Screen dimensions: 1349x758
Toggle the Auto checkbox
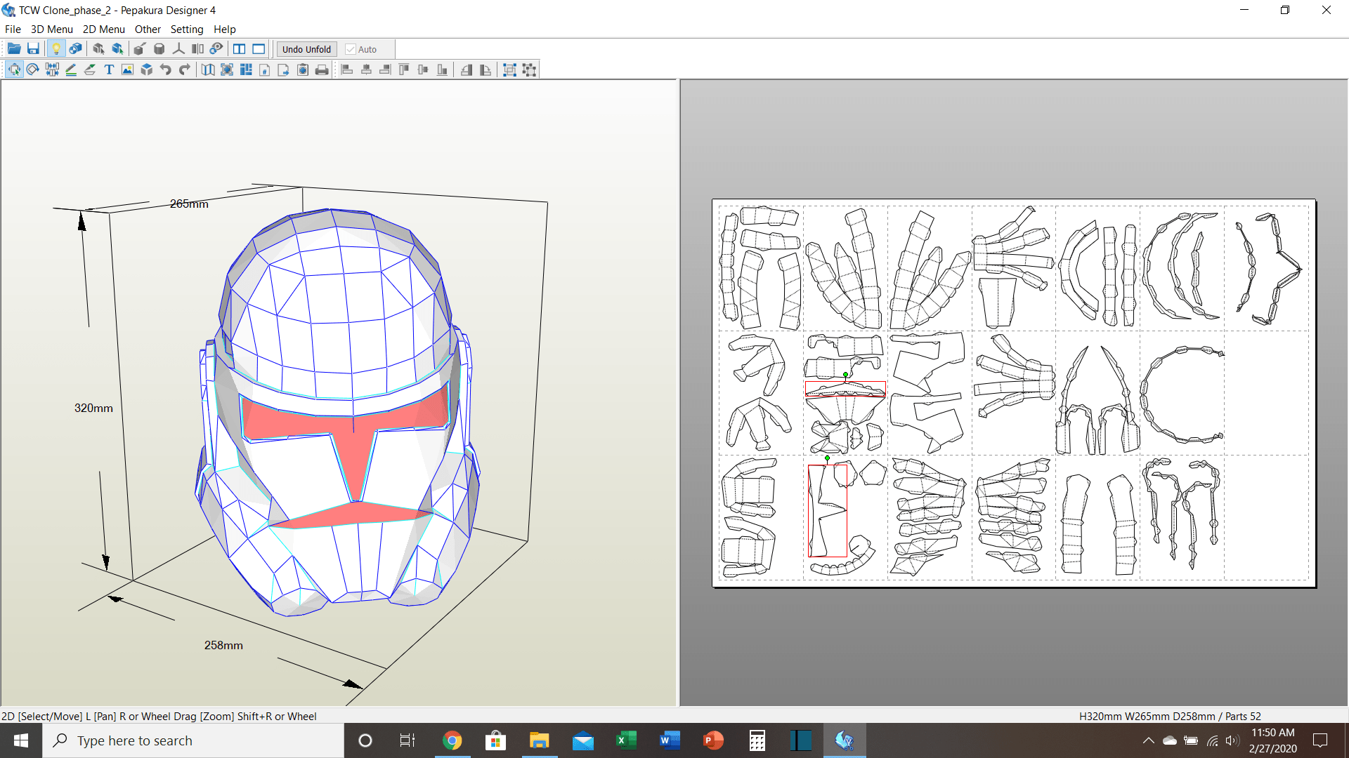tap(351, 49)
